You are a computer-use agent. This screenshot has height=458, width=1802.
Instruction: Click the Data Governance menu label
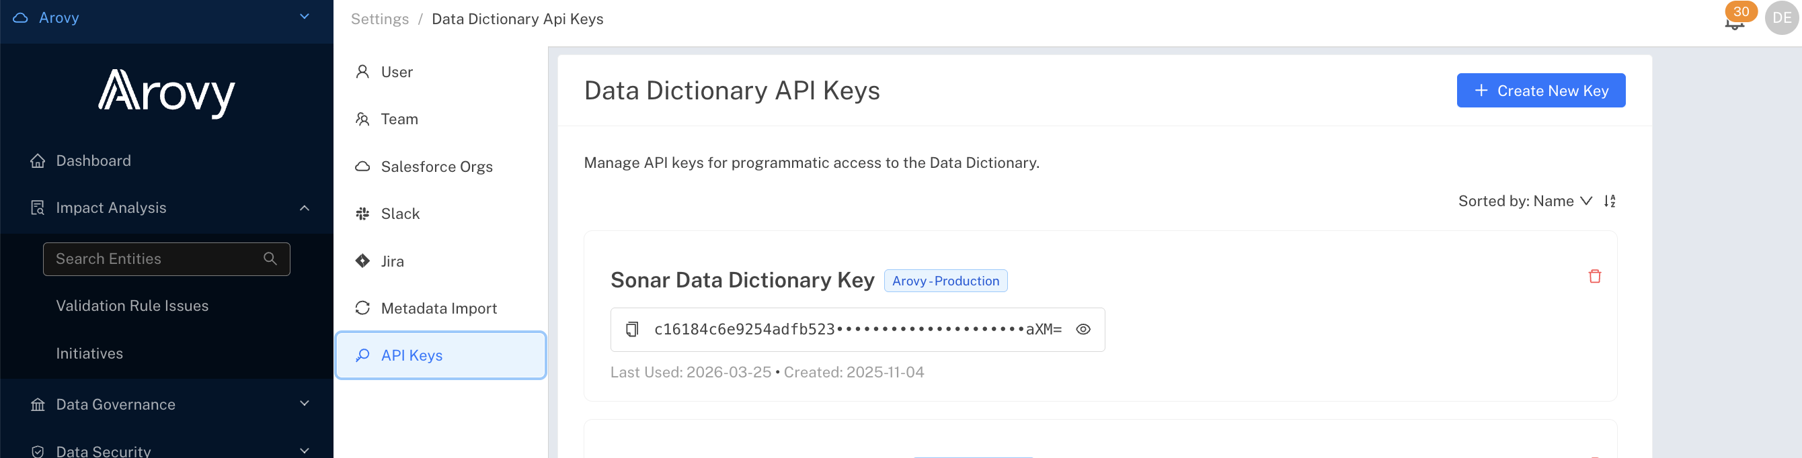click(116, 405)
